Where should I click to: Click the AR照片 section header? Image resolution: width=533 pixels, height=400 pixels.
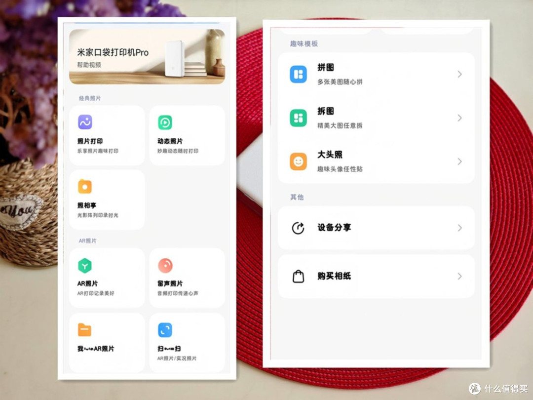pos(88,241)
